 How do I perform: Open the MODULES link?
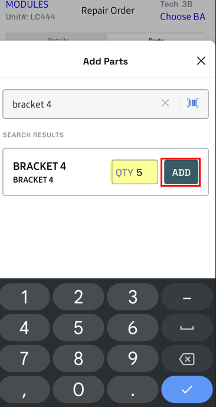pyautogui.click(x=27, y=4)
